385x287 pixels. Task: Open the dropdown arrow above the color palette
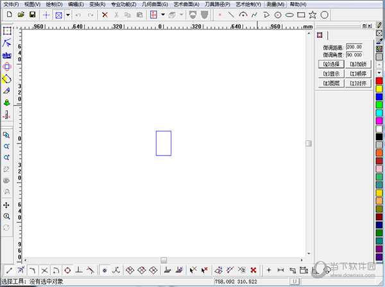(x=379, y=73)
